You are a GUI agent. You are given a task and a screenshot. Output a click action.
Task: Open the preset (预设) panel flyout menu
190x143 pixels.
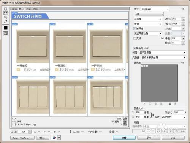coord(183,9)
